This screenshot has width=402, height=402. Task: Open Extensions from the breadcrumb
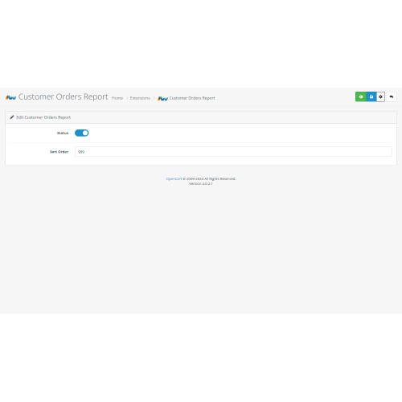(x=140, y=98)
